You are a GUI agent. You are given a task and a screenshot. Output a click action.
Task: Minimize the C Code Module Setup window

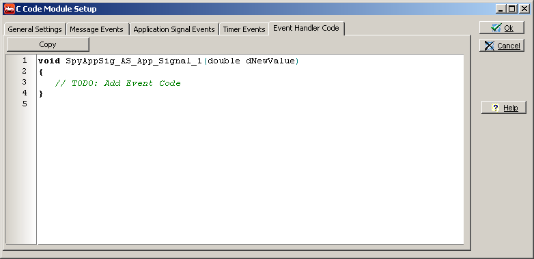[x=501, y=9]
